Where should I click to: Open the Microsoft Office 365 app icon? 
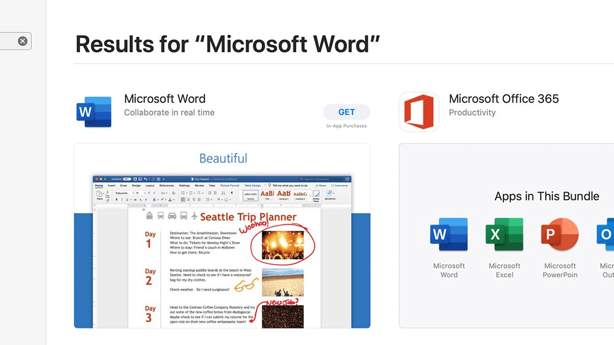(419, 112)
